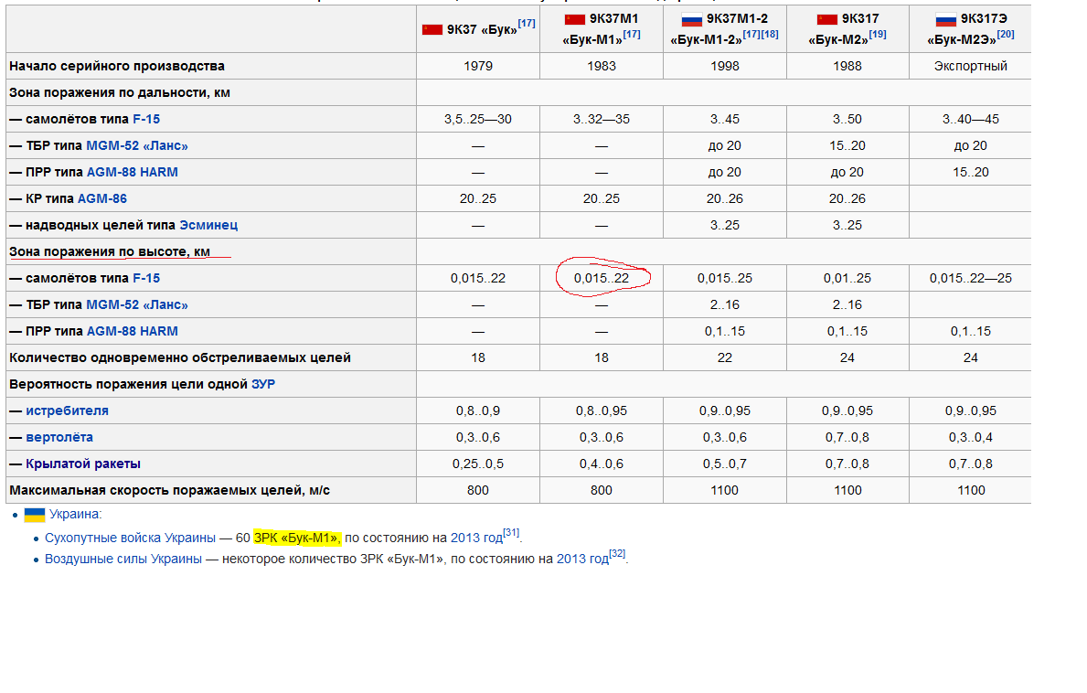Click the 0,8..0,95 fighter probability cell
The image size is (1087, 693).
point(601,410)
